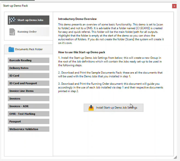Image resolution: width=180 pixels, height=161 pixels.
Task: Select Invoice Line Items job
Action: 28,91
